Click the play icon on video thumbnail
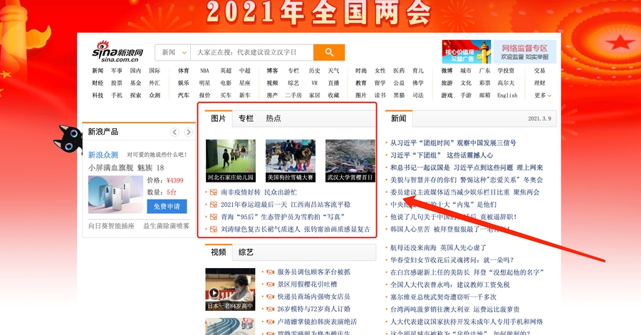The height and width of the screenshot is (335, 641). (x=214, y=293)
